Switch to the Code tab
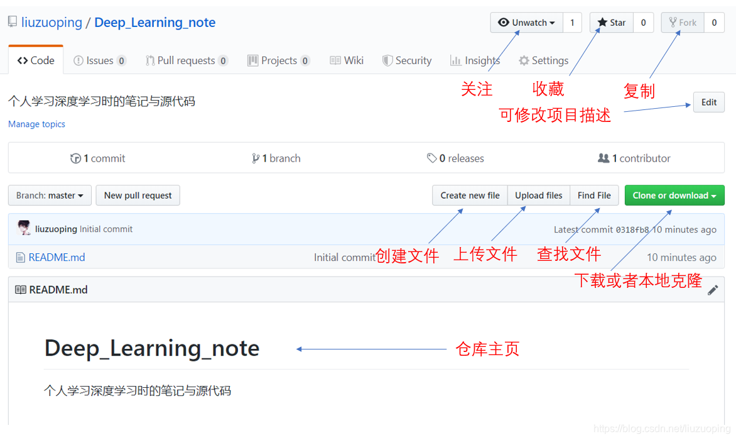Screen dimensions: 736x440 [x=36, y=60]
